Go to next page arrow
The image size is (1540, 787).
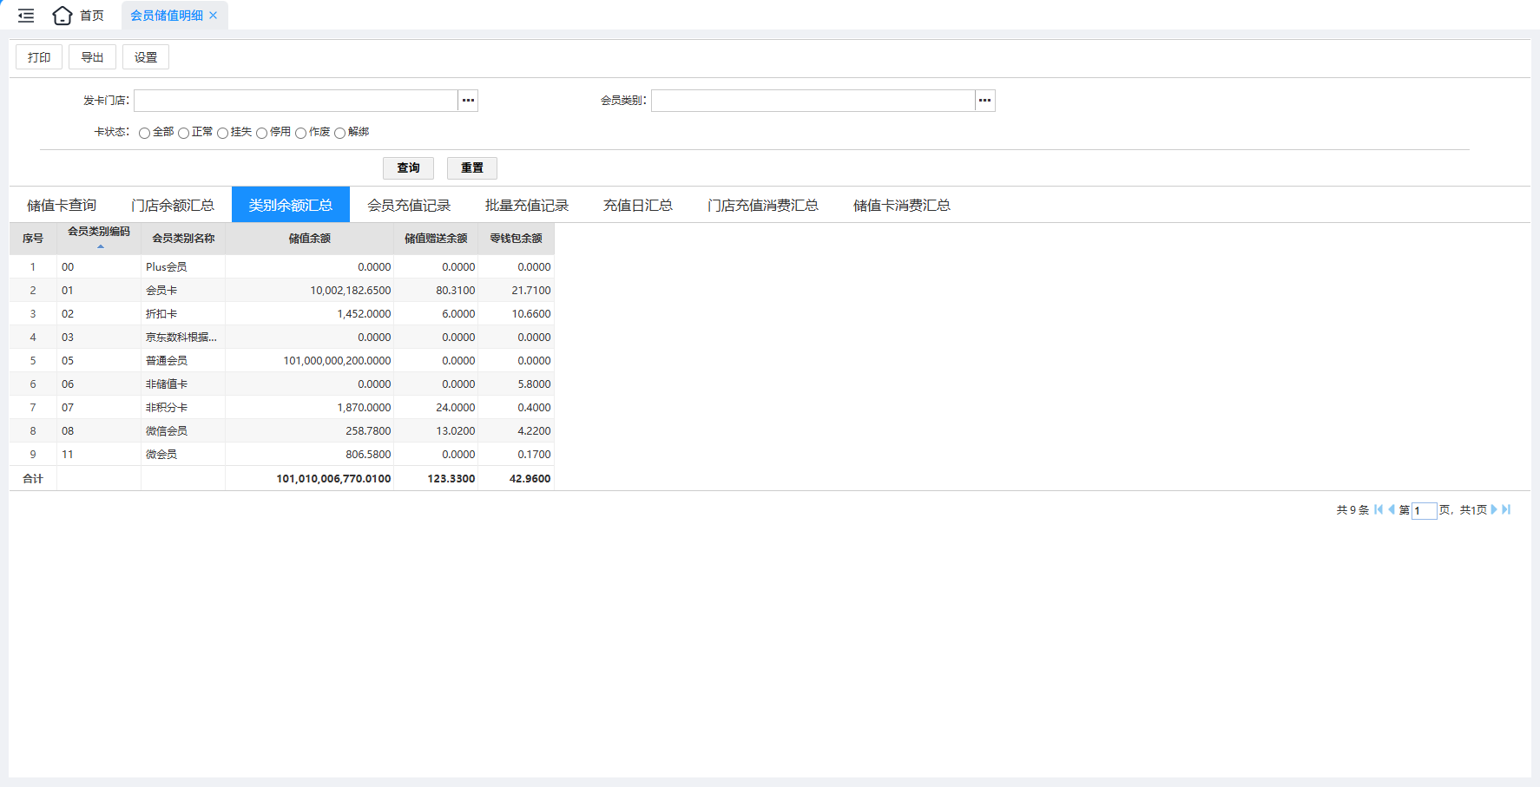point(1494,509)
